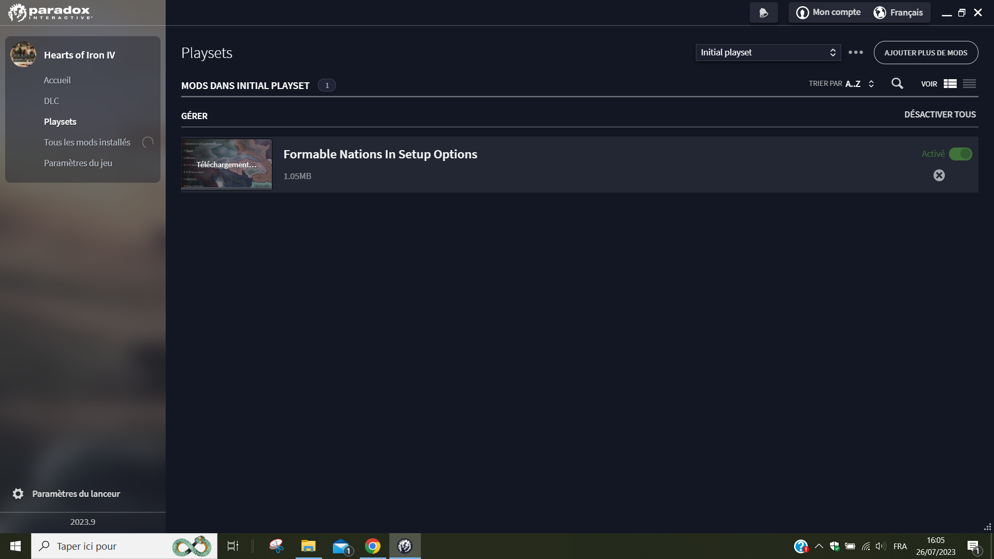
Task: Open File Explorer from taskbar
Action: (x=309, y=546)
